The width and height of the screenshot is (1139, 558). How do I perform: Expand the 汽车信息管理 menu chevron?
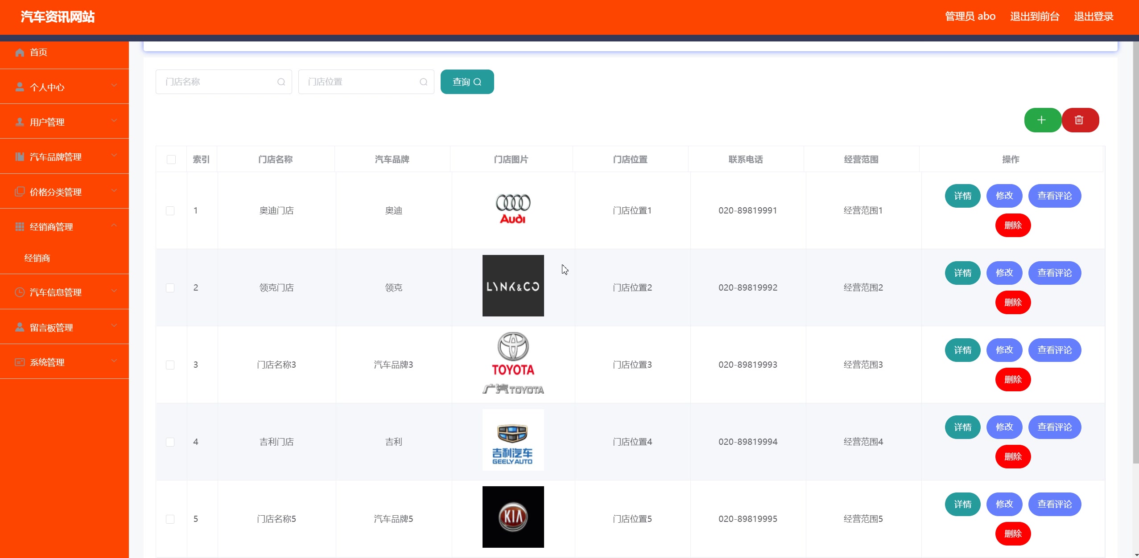click(114, 291)
